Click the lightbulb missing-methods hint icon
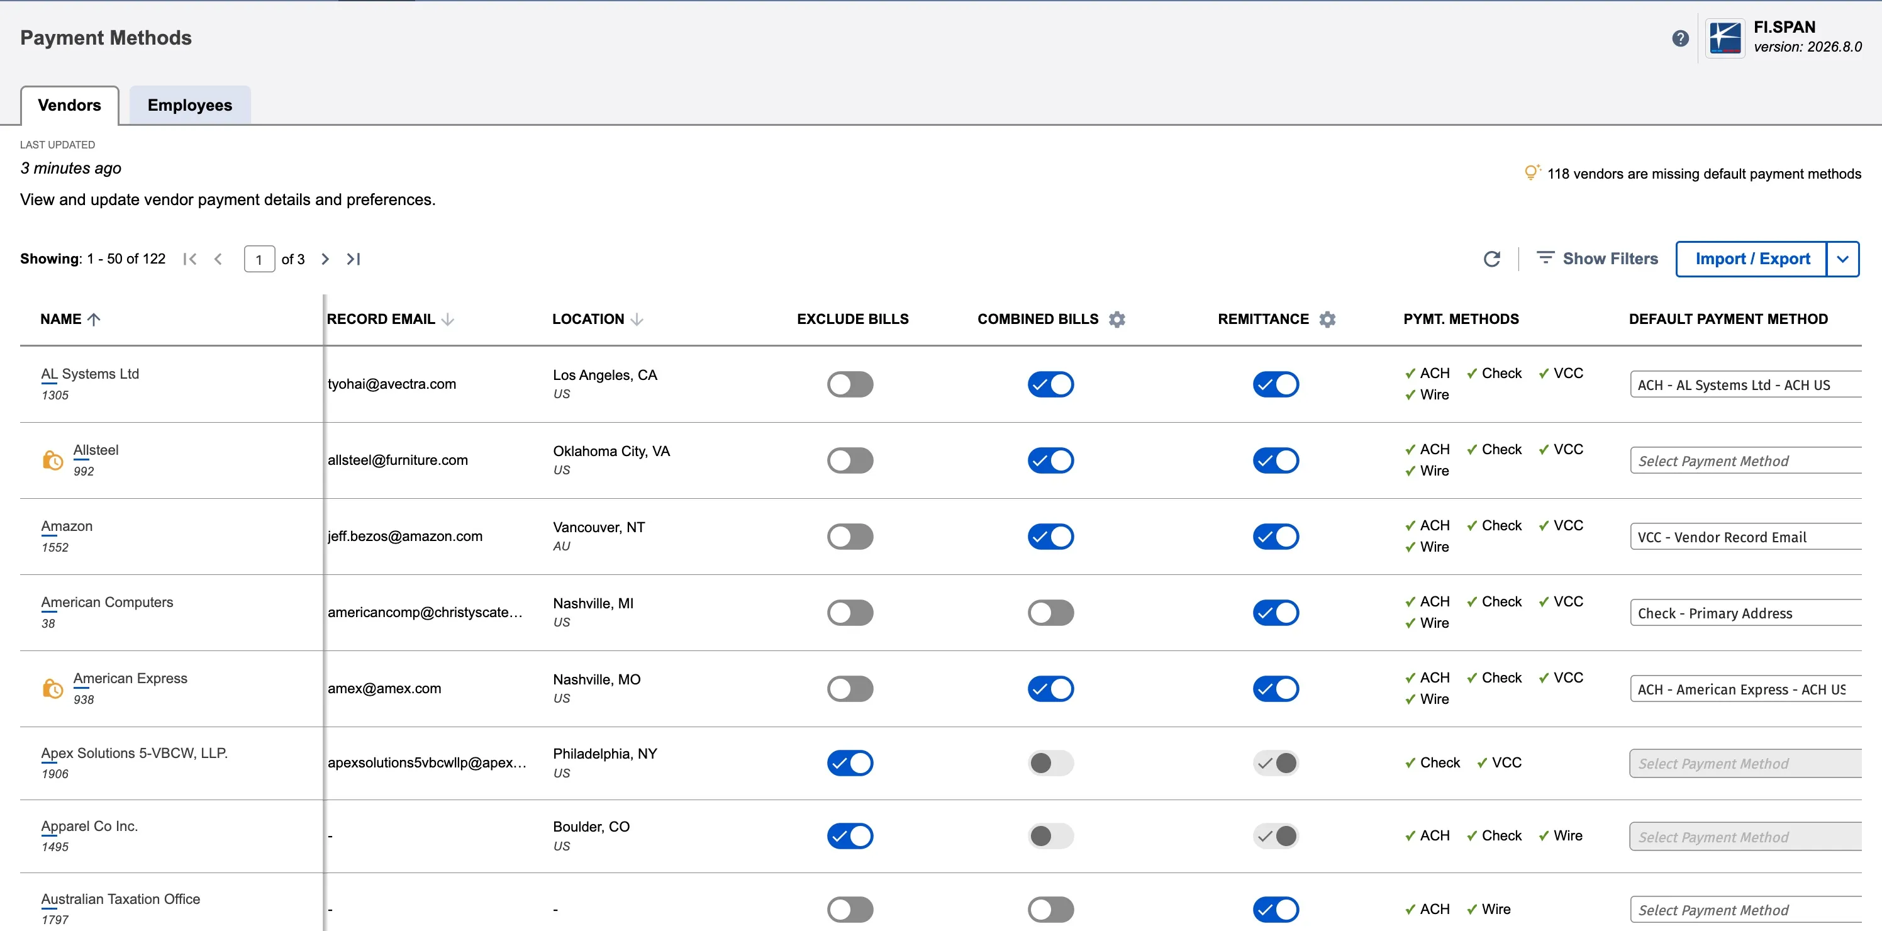 tap(1532, 172)
